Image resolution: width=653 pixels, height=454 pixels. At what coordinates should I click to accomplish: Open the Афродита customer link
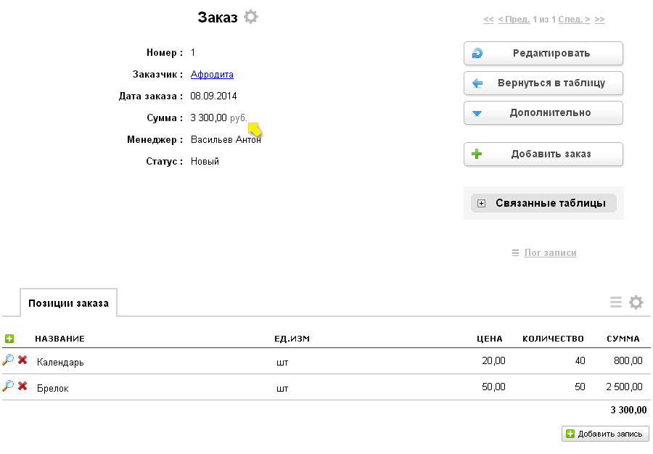tap(212, 75)
